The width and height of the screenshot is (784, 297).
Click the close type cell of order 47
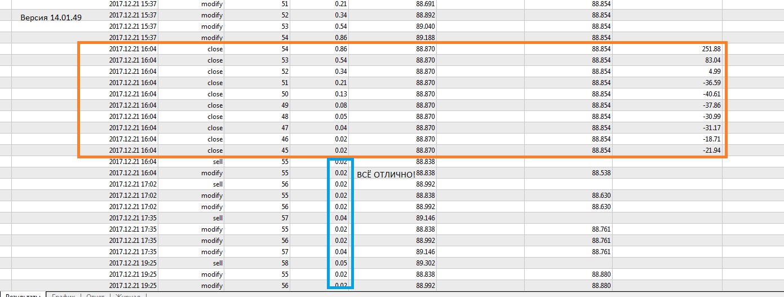(215, 128)
